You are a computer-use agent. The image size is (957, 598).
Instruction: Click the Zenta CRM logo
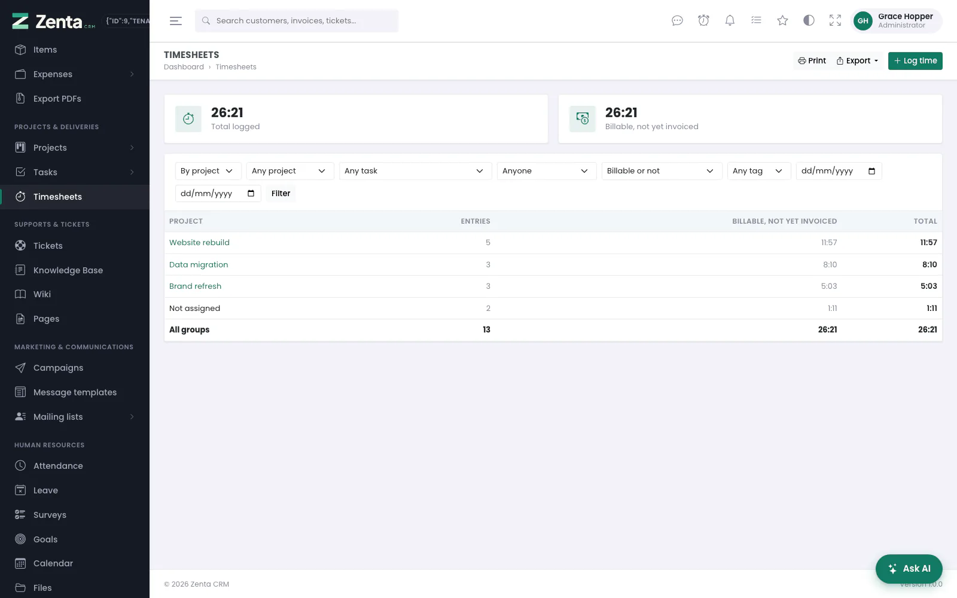pos(53,22)
